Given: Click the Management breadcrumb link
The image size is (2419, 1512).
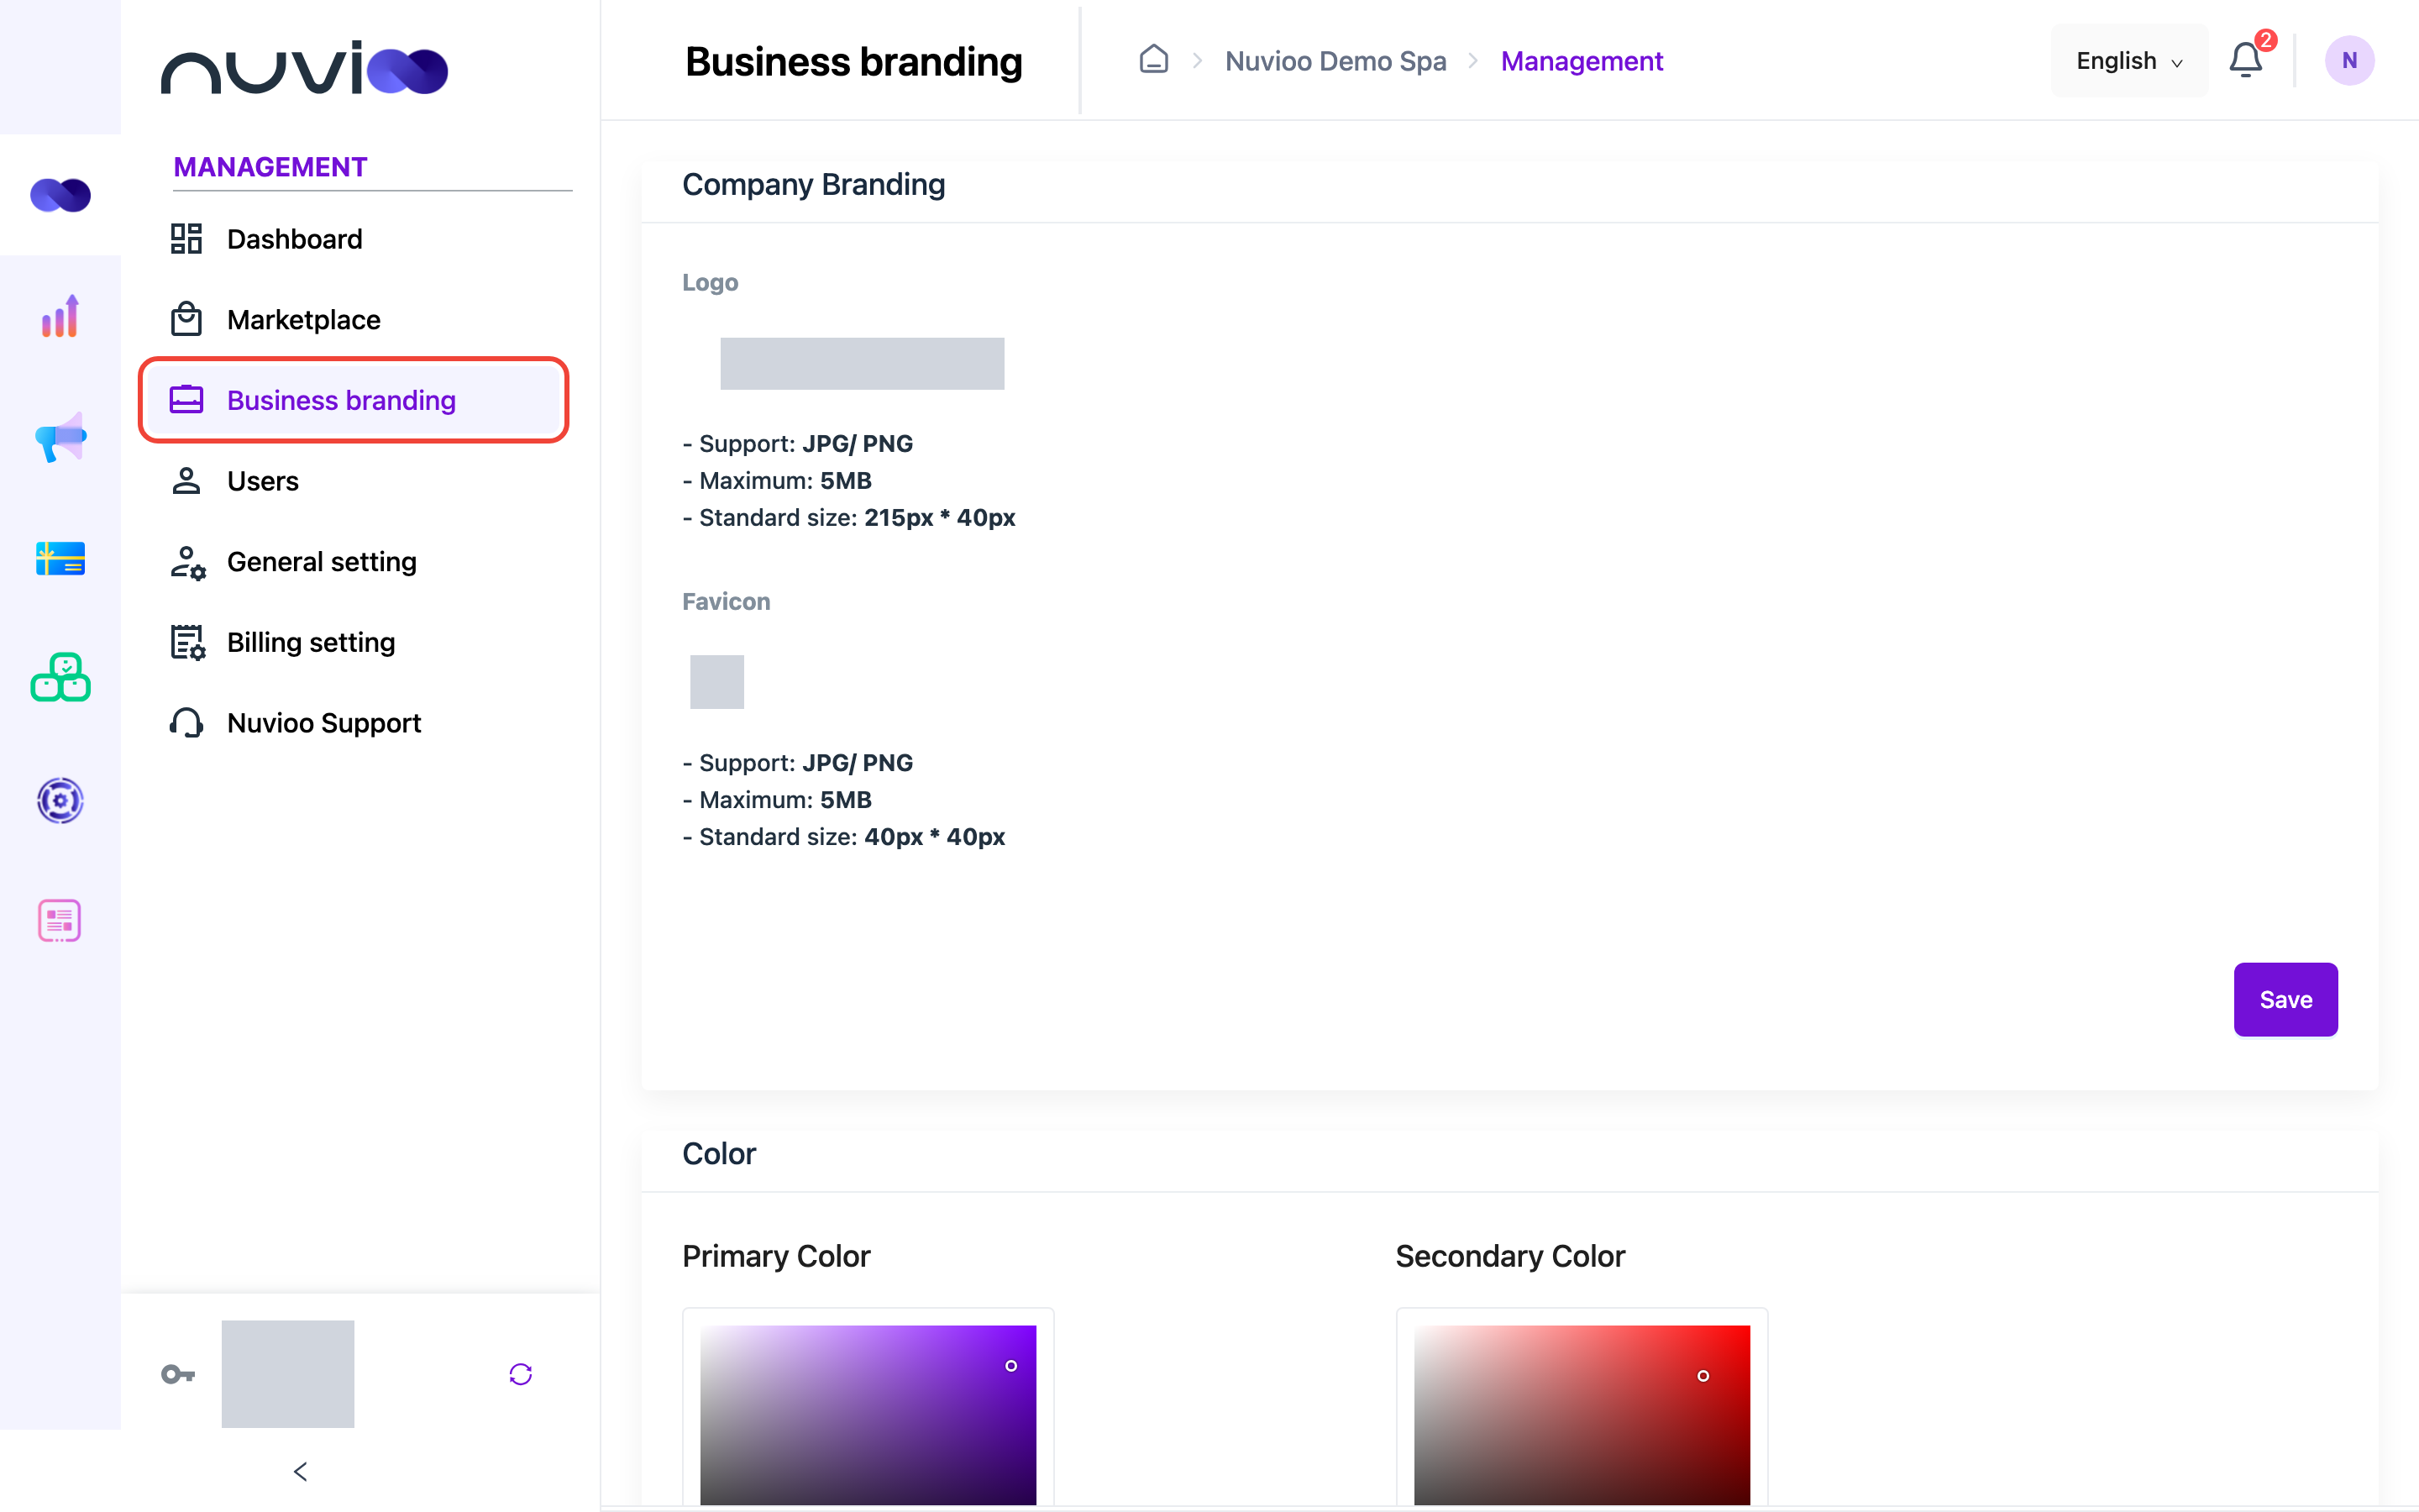Looking at the screenshot, I should tap(1582, 61).
